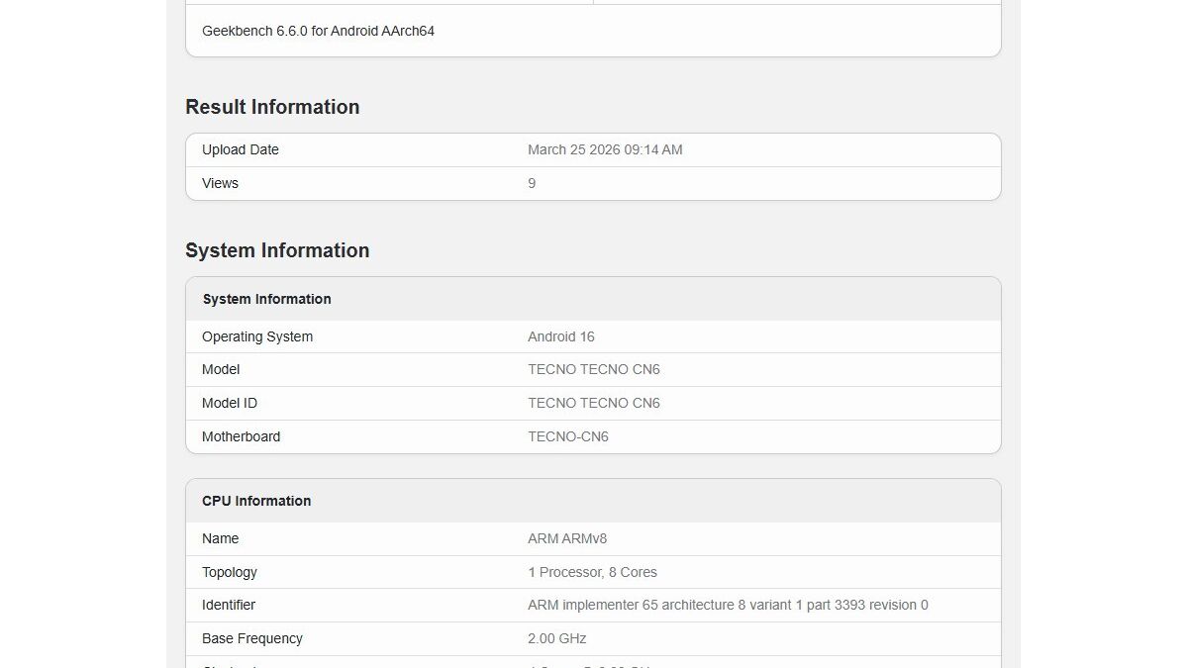Click the CPU Information panel header

click(255, 501)
